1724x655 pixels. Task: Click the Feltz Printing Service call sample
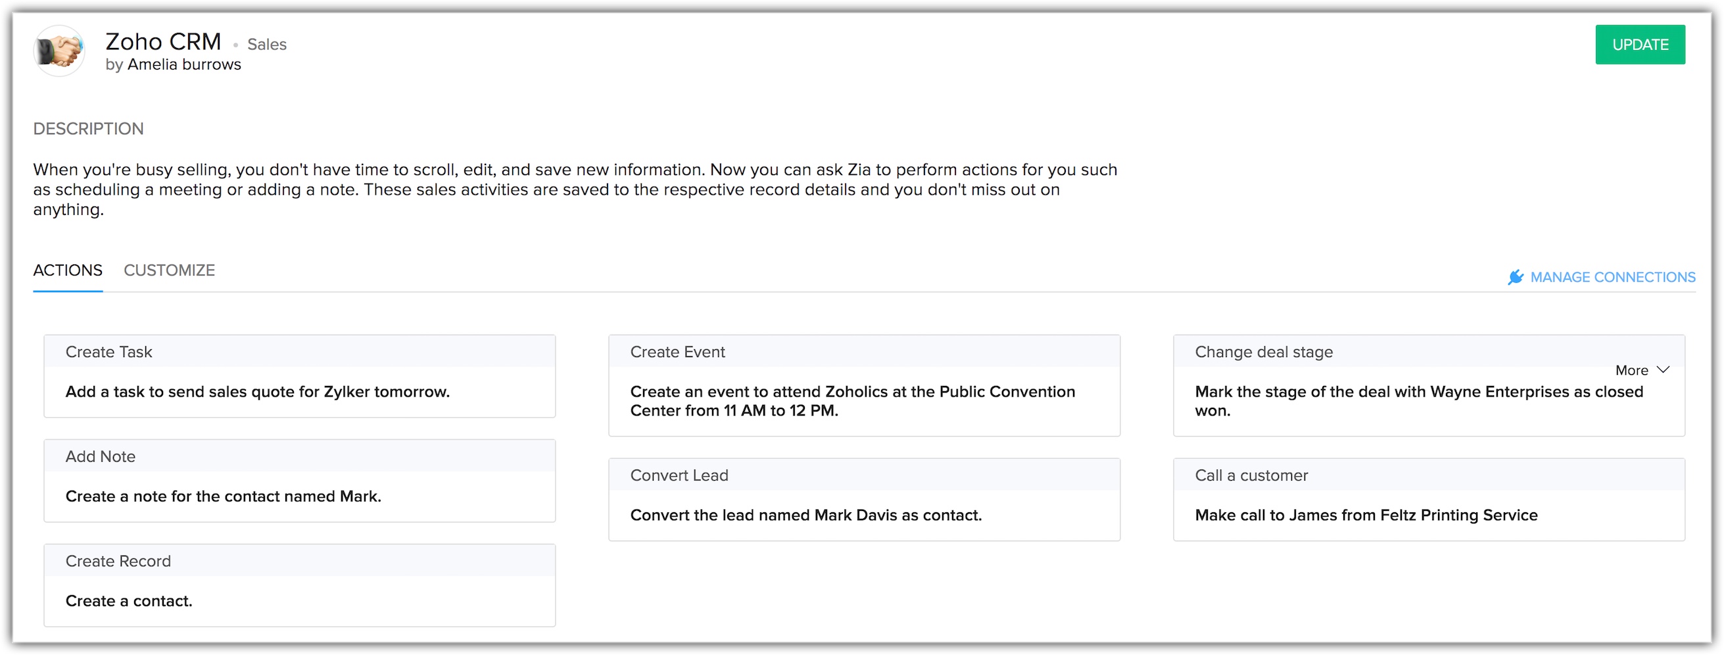coord(1366,514)
